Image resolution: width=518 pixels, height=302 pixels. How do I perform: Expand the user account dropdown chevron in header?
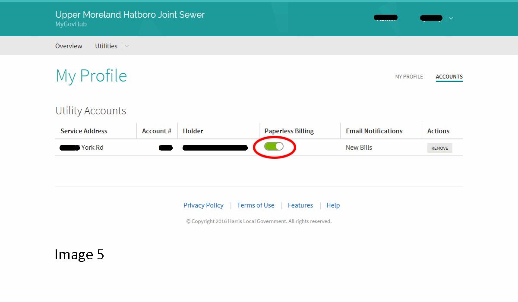pyautogui.click(x=451, y=18)
